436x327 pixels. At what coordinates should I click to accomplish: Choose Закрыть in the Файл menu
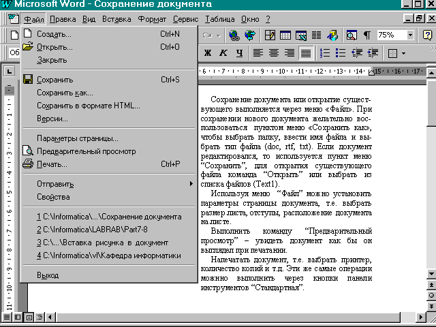click(108, 60)
